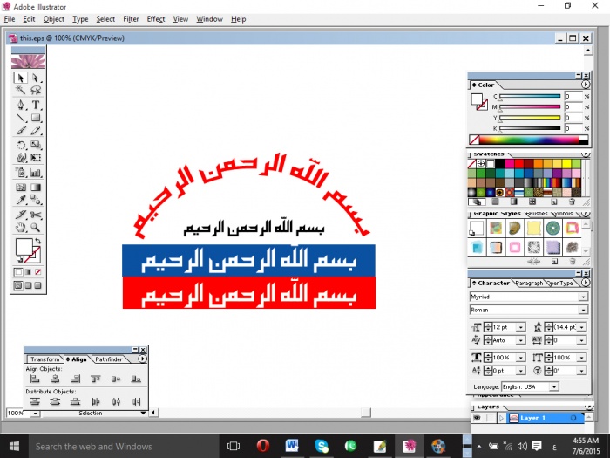
Task: Select the Type tool
Action: click(x=36, y=105)
